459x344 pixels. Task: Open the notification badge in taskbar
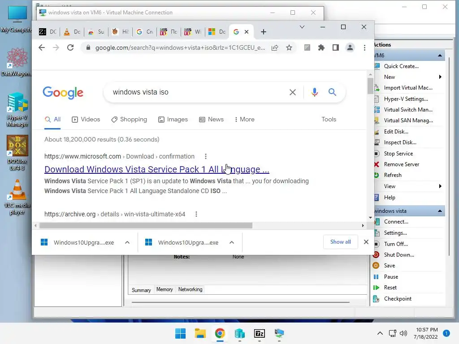(x=446, y=333)
